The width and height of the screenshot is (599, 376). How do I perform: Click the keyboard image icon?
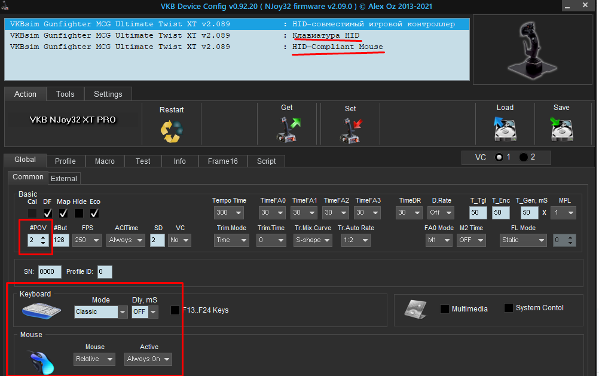pos(41,311)
